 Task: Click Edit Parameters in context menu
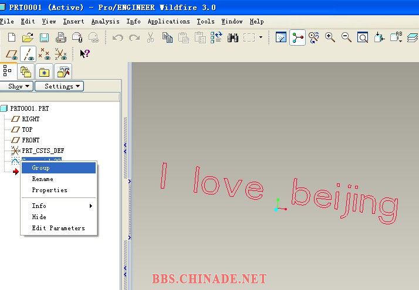point(58,228)
